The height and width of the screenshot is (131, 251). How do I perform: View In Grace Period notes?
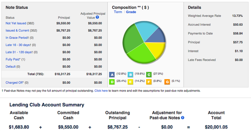(x=17, y=38)
